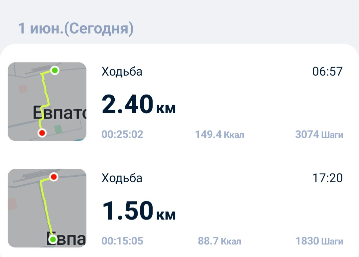Image resolution: width=359 pixels, height=257 pixels.
Task: Tap the 1 июн.(Сегодня) date header
Action: [x=76, y=29]
